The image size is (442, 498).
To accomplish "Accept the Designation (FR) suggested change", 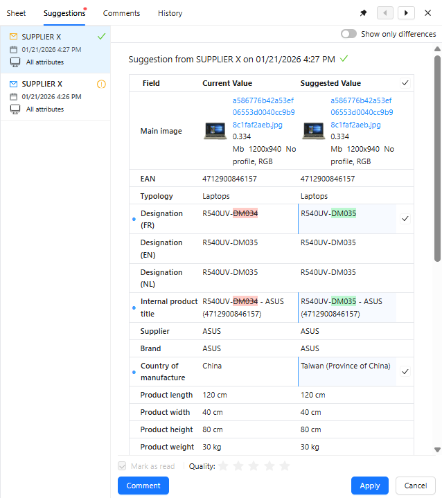I will coord(405,219).
